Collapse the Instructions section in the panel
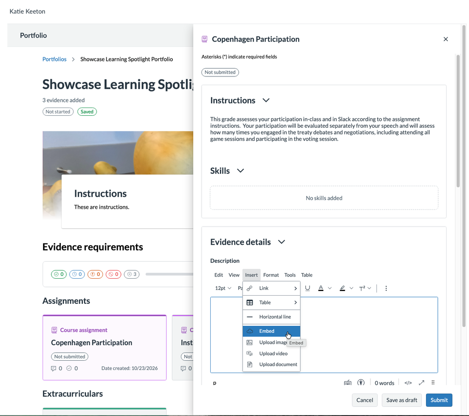Viewport: 469px width, 416px height. [266, 100]
